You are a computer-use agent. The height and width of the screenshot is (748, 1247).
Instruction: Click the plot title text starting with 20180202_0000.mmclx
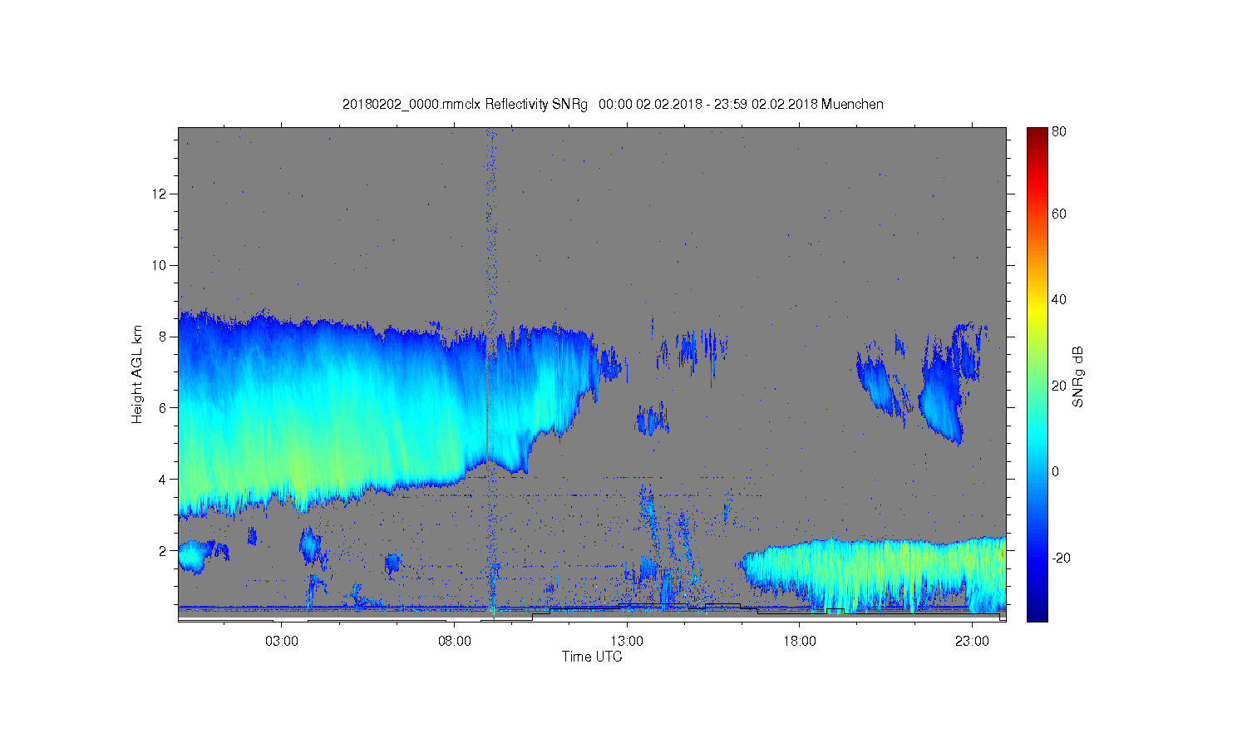(613, 105)
